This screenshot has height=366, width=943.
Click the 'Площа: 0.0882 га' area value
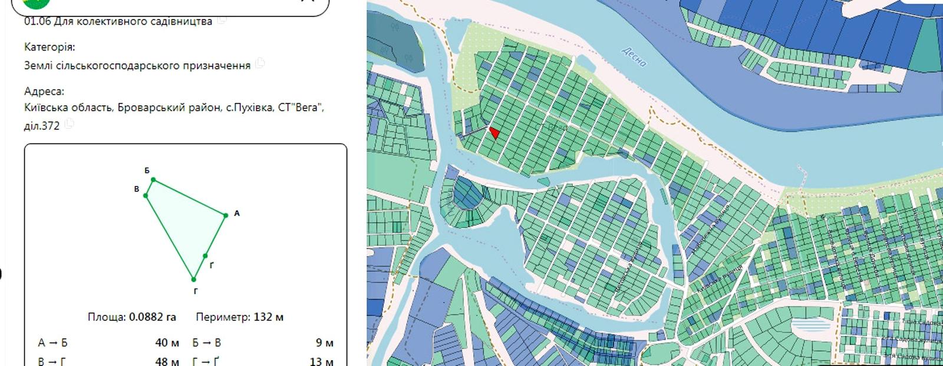coord(132,317)
